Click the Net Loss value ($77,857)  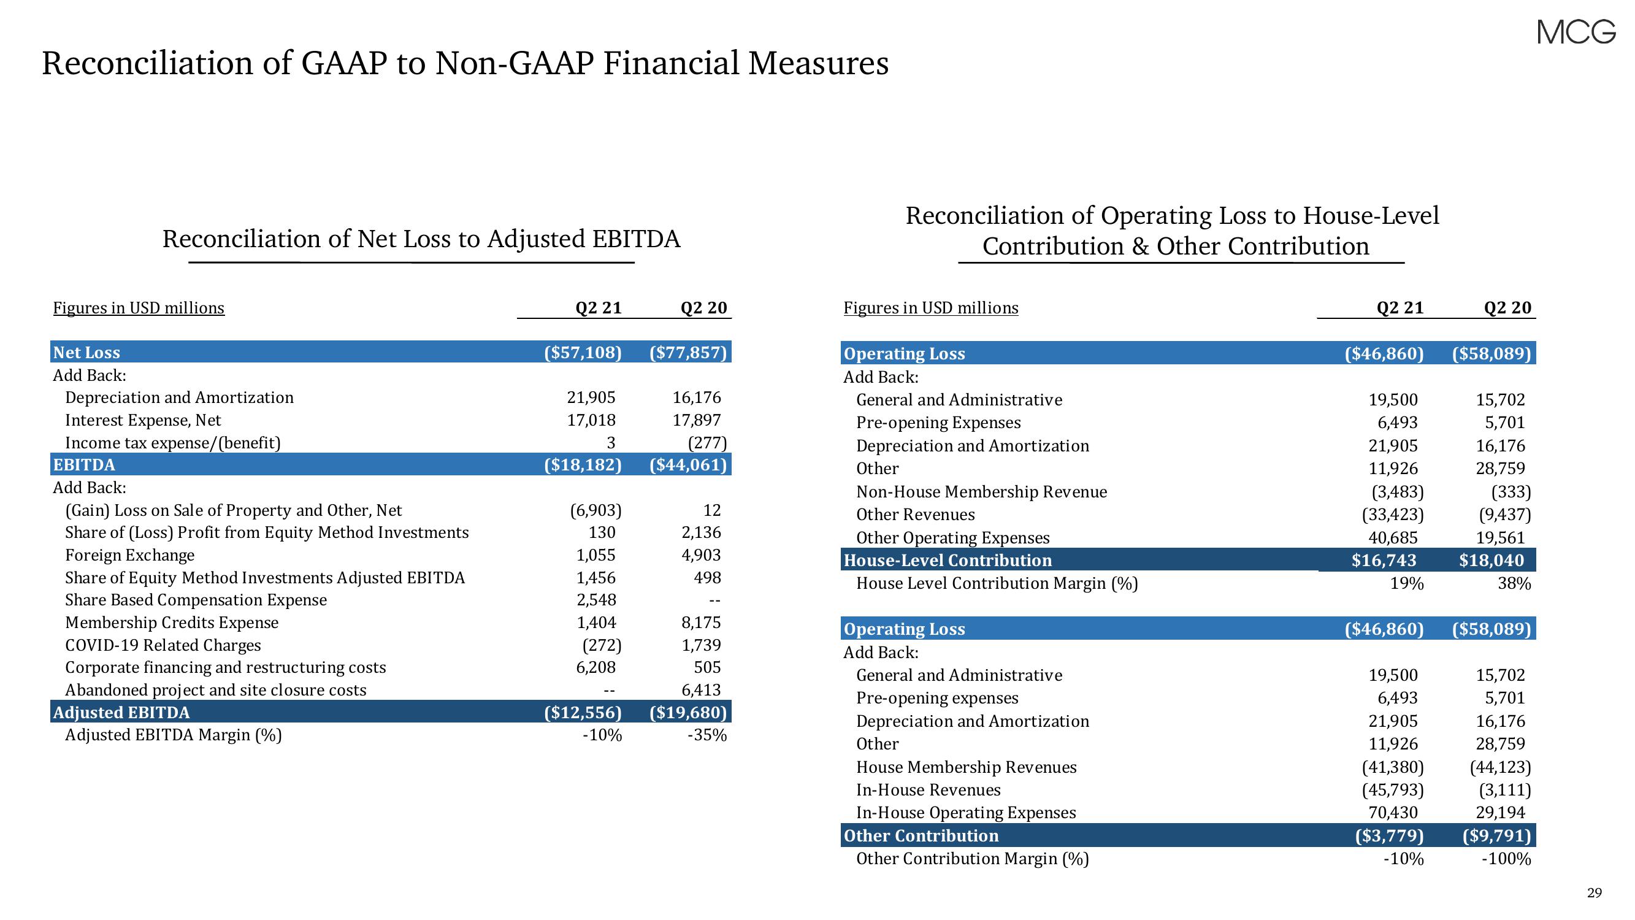688,353
